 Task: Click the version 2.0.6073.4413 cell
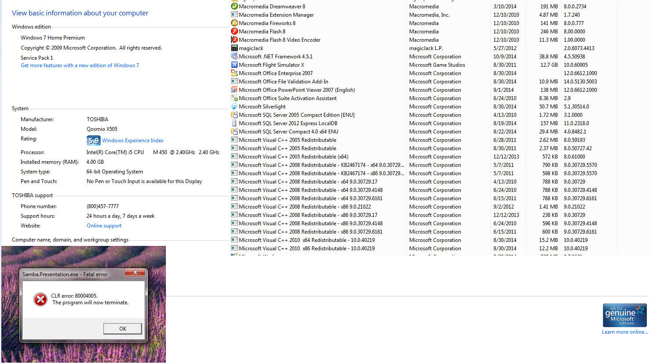tap(579, 48)
